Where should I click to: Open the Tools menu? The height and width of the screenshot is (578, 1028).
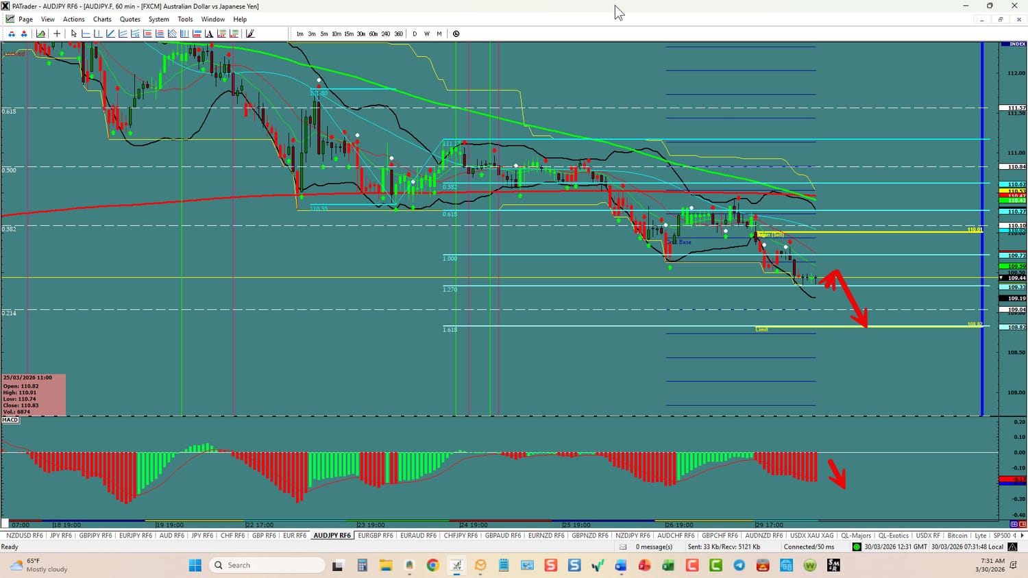pos(185,19)
